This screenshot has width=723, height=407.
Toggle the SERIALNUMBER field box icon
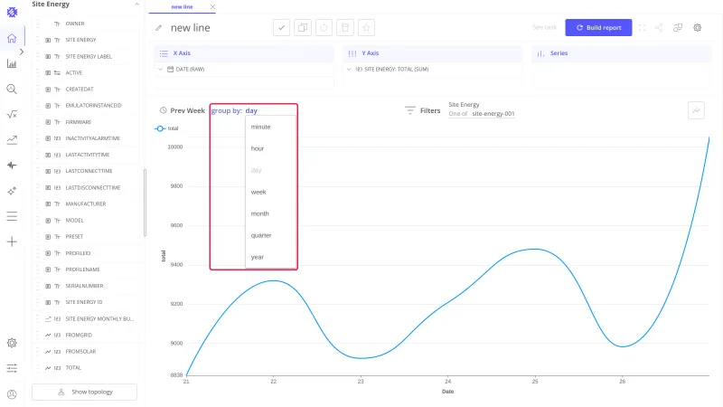click(48, 286)
